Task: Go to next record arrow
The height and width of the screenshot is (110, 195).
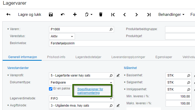Action: click(137, 15)
